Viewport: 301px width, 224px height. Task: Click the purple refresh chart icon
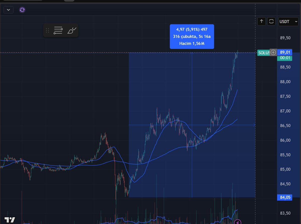pyautogui.click(x=22, y=10)
